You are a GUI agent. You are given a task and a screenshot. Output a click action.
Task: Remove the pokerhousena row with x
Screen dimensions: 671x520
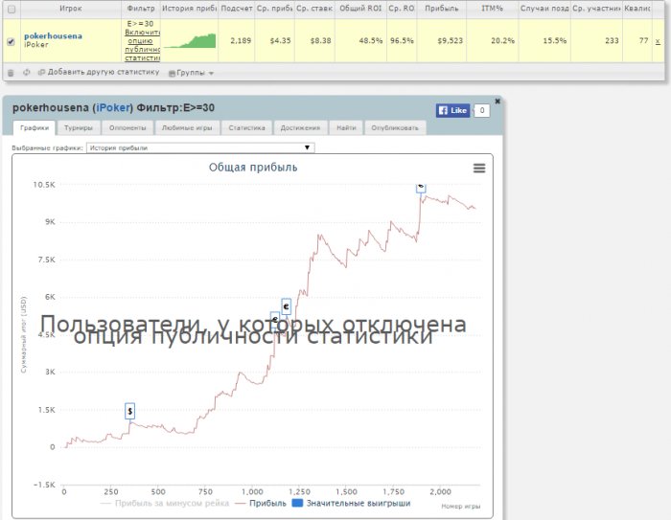click(658, 41)
